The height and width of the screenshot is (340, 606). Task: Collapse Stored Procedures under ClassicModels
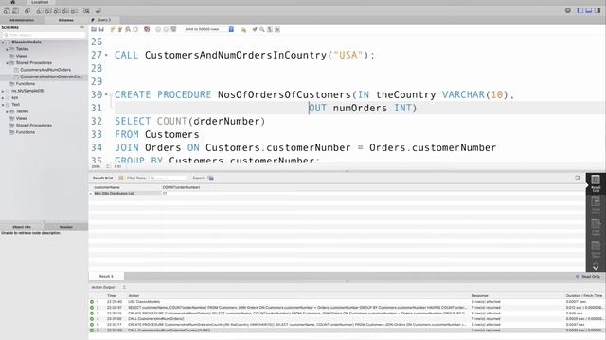(x=7, y=63)
